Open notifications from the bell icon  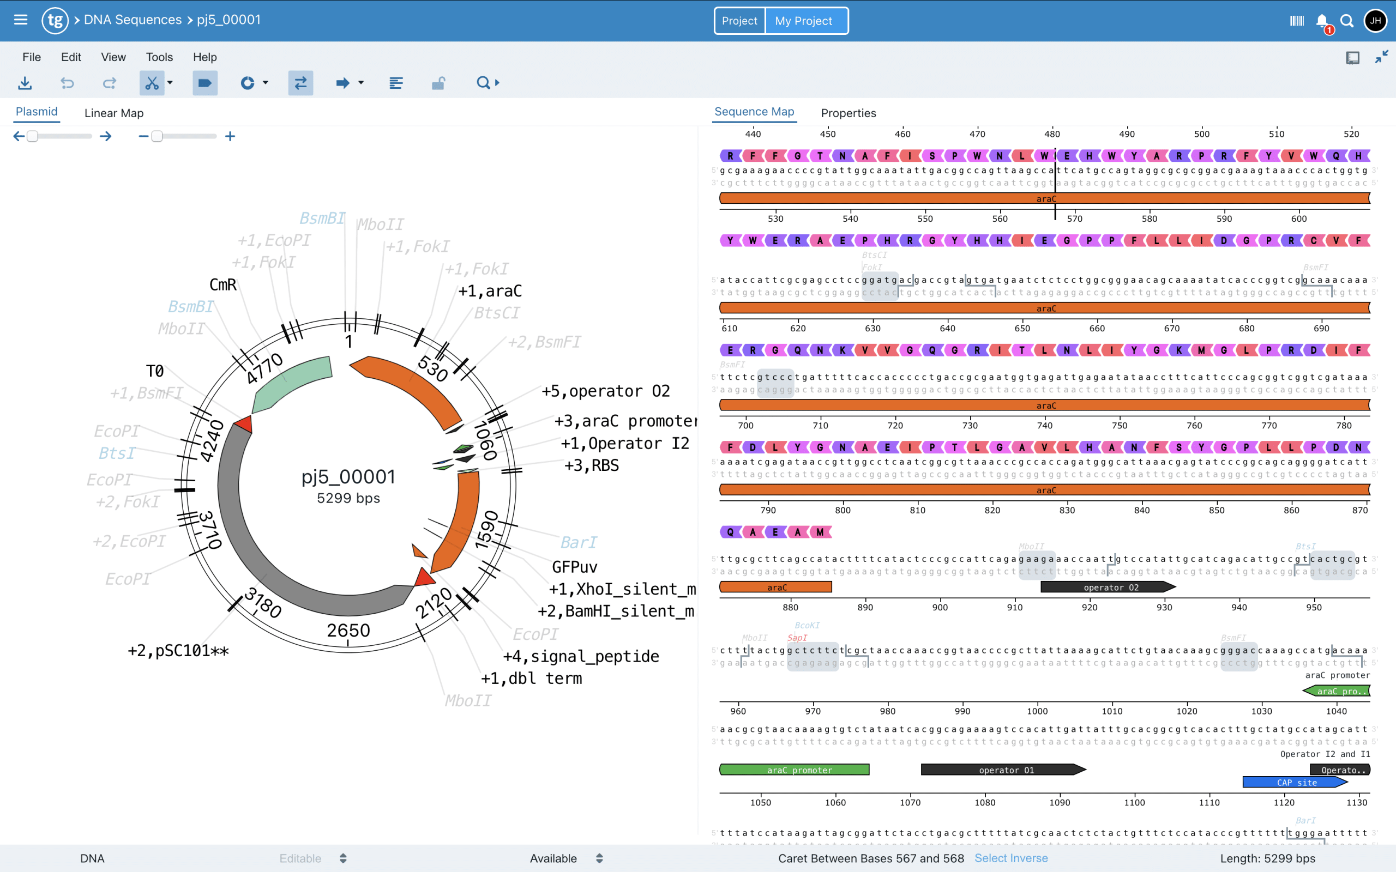pos(1322,20)
